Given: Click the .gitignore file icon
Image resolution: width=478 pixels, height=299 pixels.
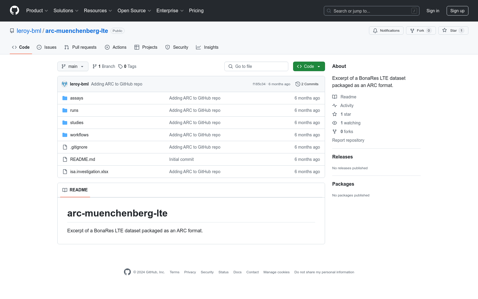Looking at the screenshot, I should (65, 147).
